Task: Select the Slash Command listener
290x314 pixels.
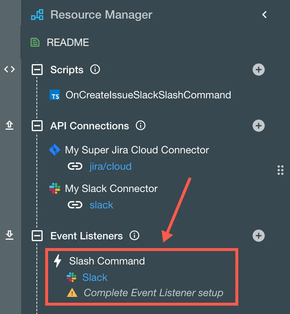Action: pyautogui.click(x=107, y=261)
